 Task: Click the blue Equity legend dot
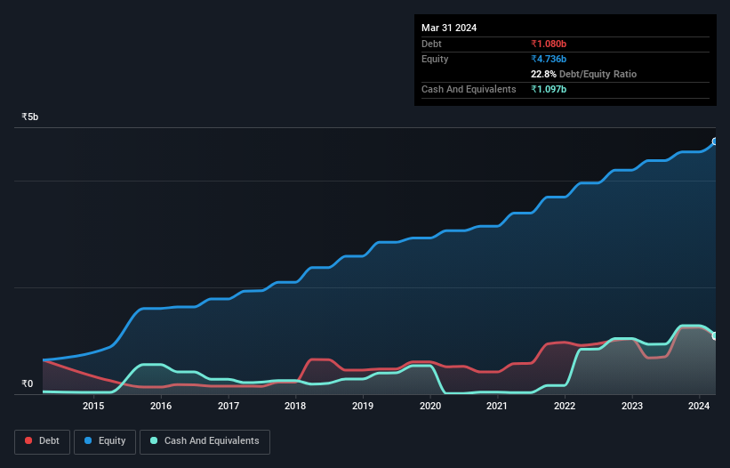click(x=88, y=440)
